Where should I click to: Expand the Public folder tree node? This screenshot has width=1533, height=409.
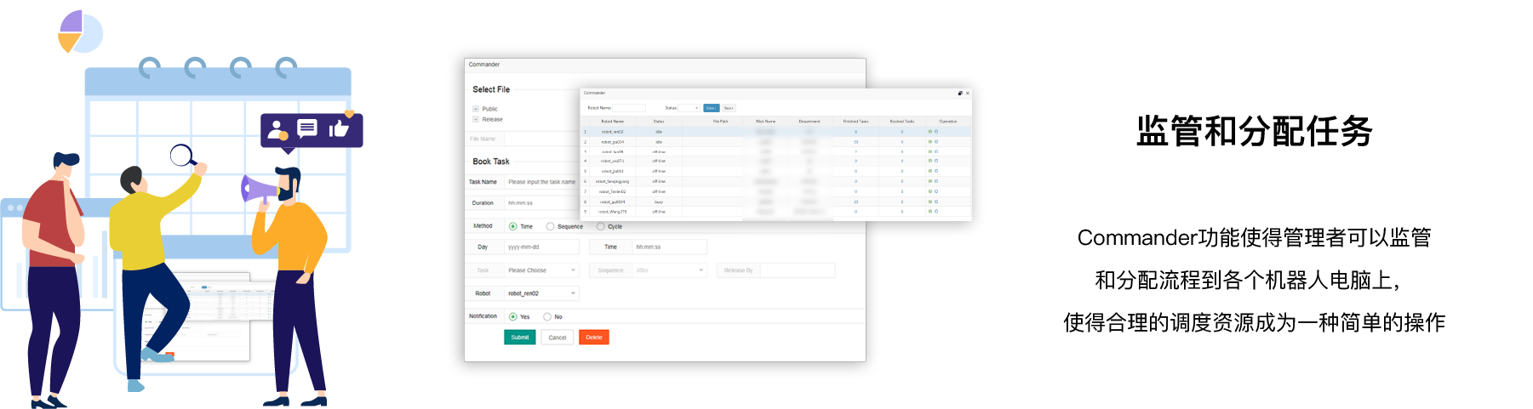coord(475,109)
